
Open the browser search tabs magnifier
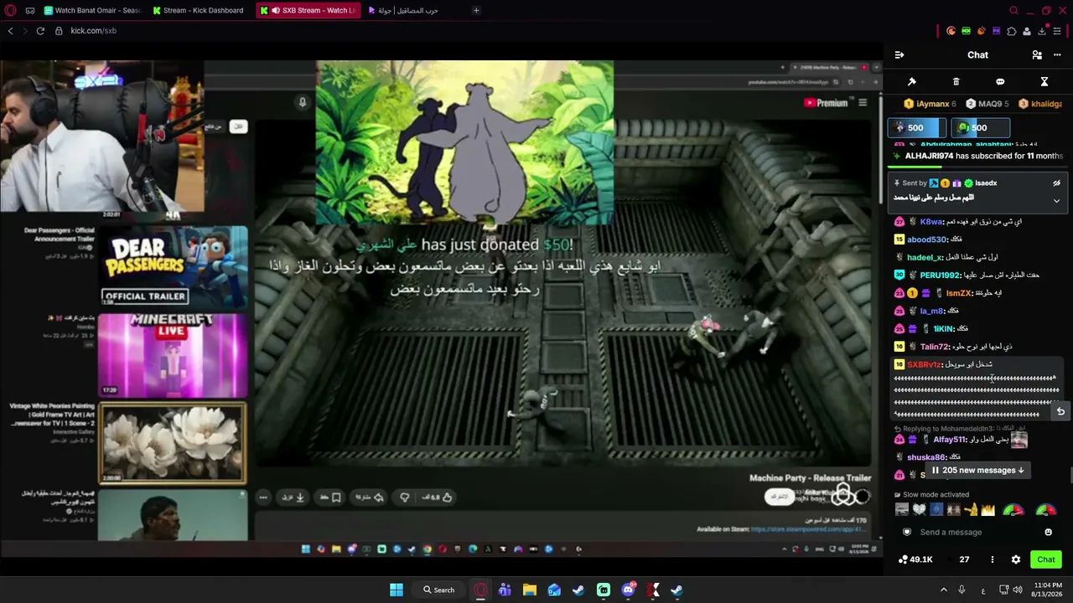coord(1013,11)
